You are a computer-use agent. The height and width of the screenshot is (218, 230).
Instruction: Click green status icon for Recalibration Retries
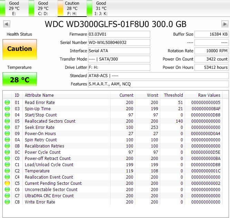[x=7, y=146]
